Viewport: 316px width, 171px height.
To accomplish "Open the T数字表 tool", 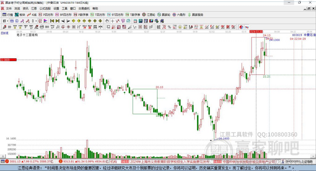I will pyautogui.click(x=133, y=15).
